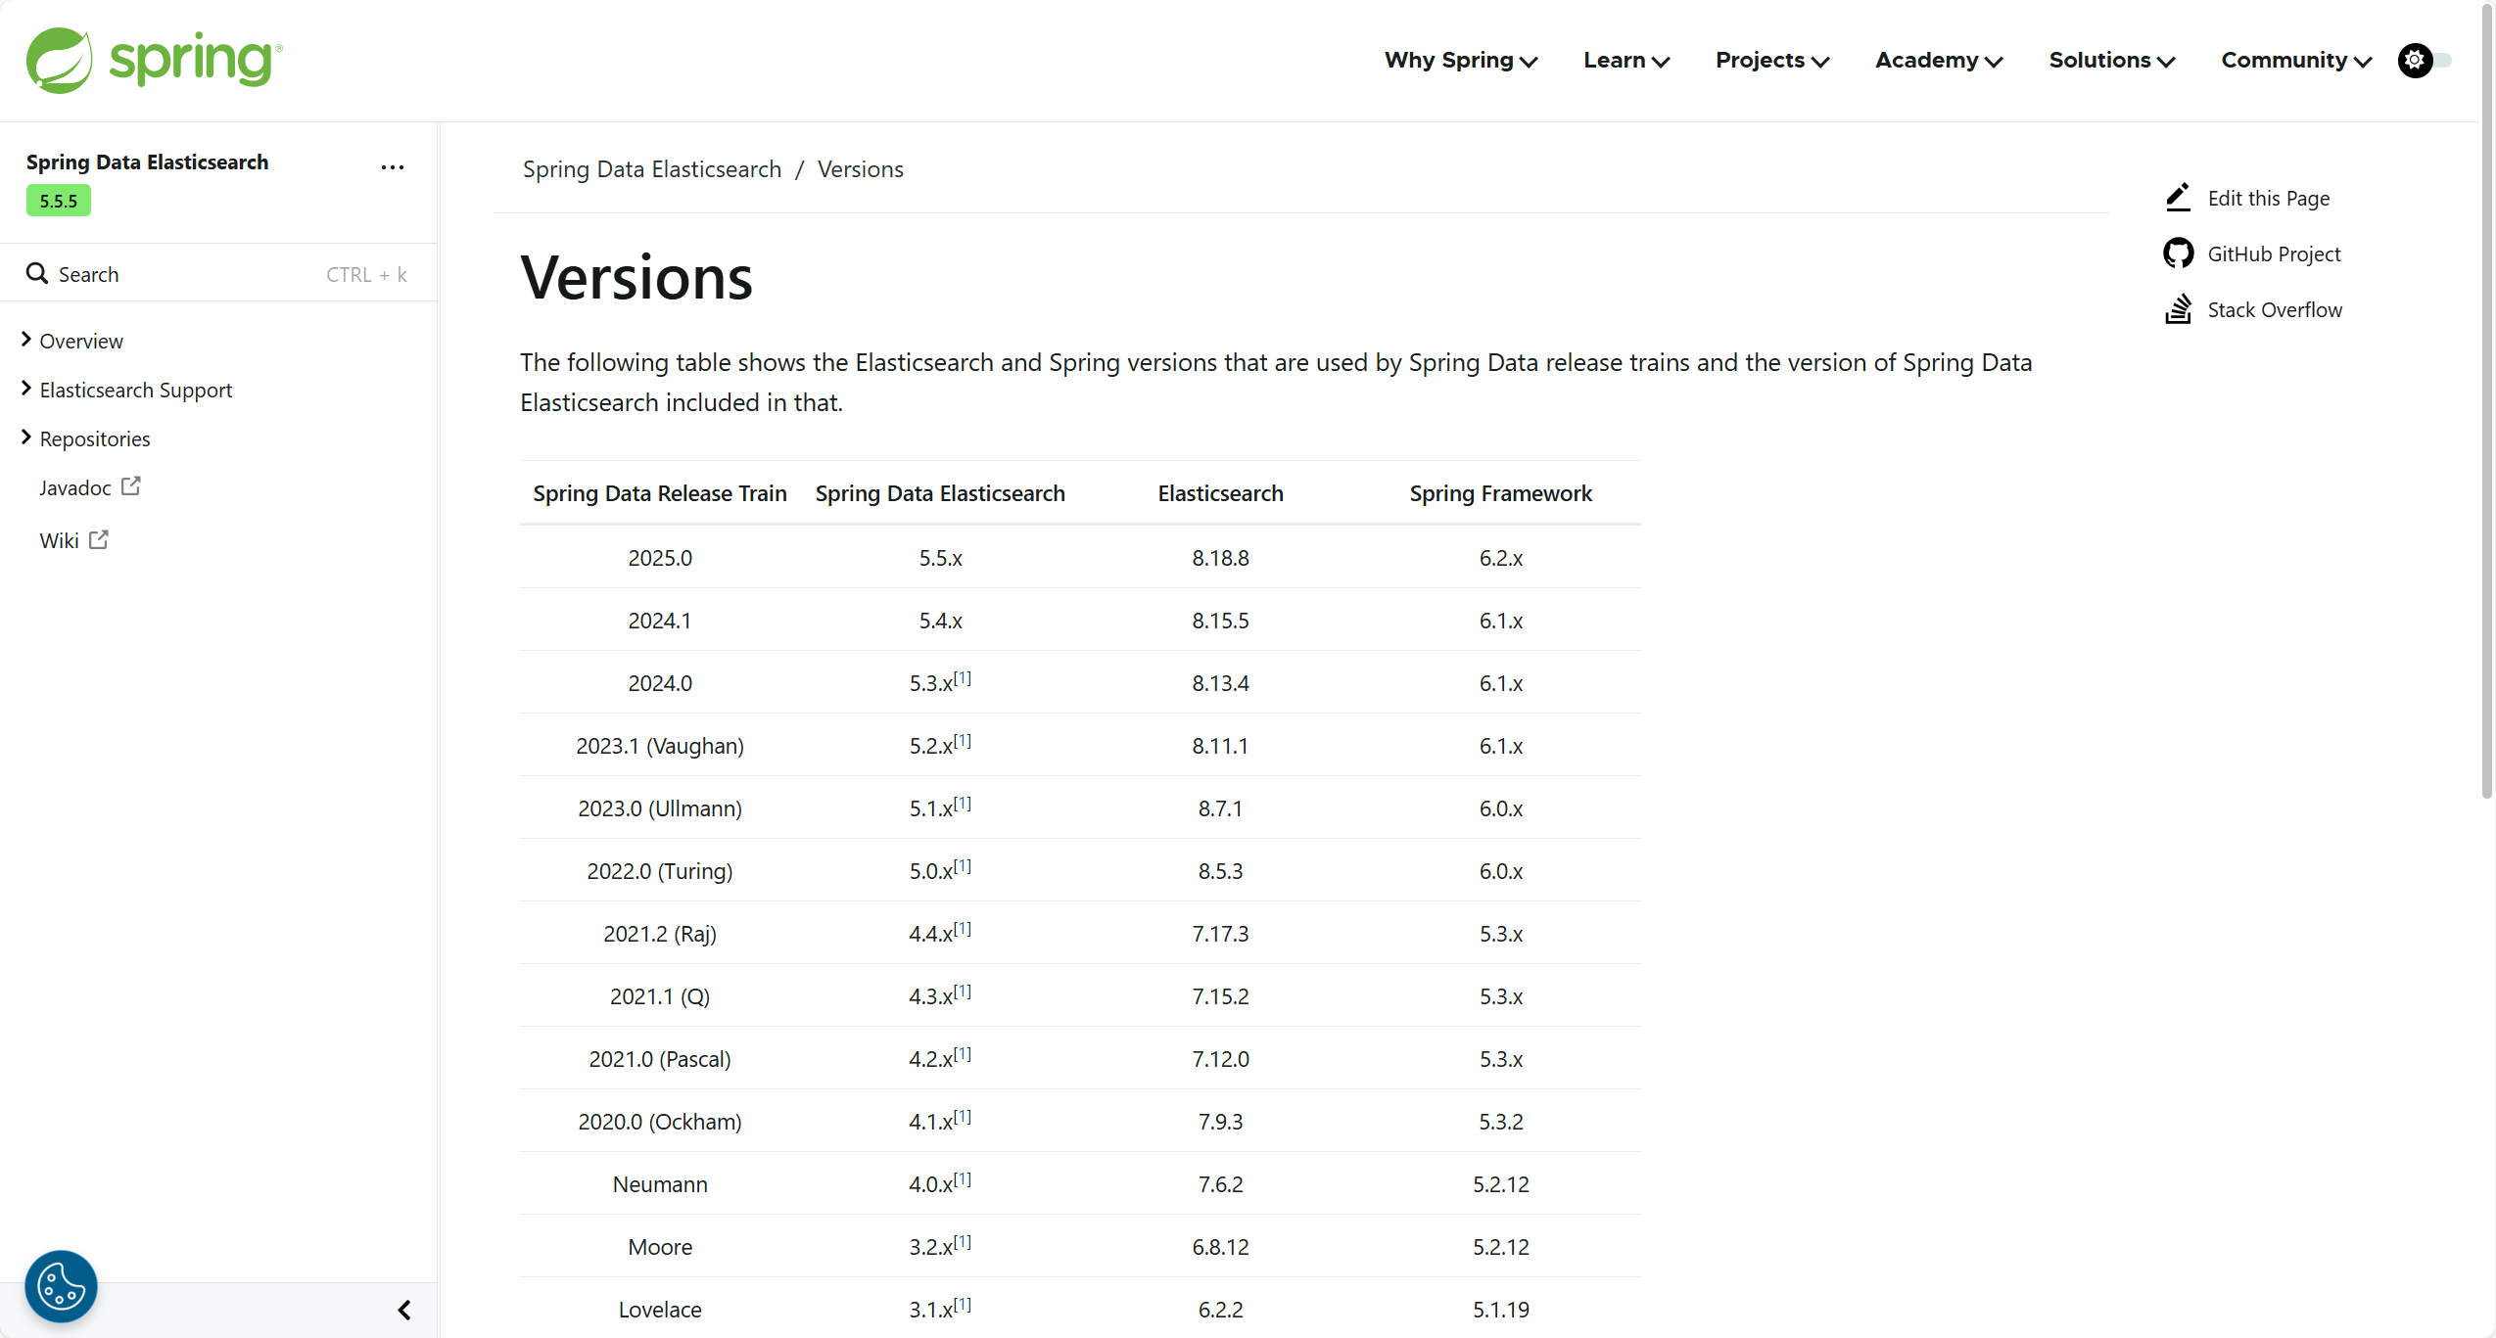Expand the Overview tree section
Viewport: 2496px width, 1338px height.
click(x=26, y=340)
